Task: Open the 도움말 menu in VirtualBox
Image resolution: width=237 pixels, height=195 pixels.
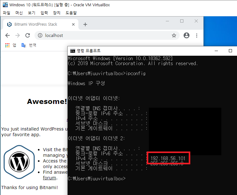Action: click(x=71, y=13)
